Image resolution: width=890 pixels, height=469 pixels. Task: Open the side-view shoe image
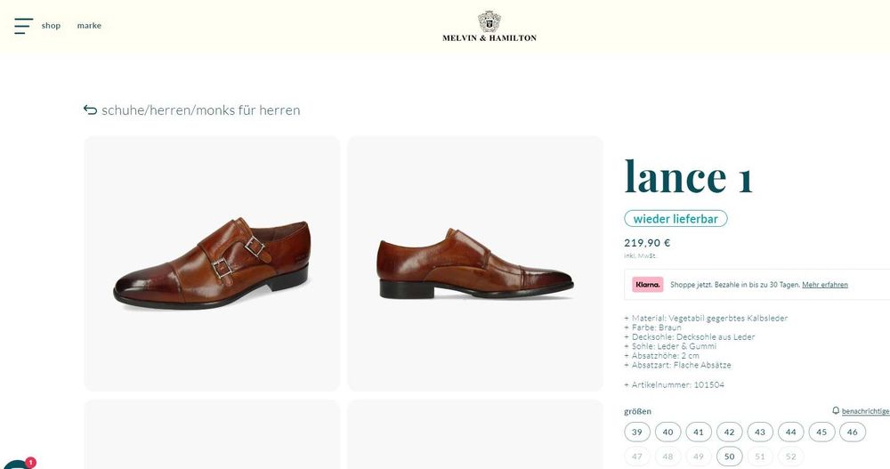point(475,263)
